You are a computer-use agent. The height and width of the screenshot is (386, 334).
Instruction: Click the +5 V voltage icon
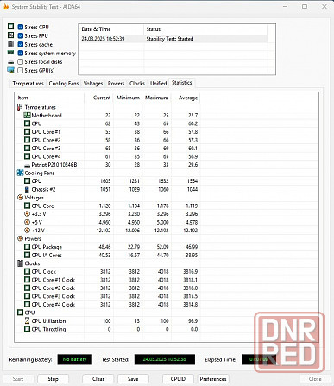[27, 222]
